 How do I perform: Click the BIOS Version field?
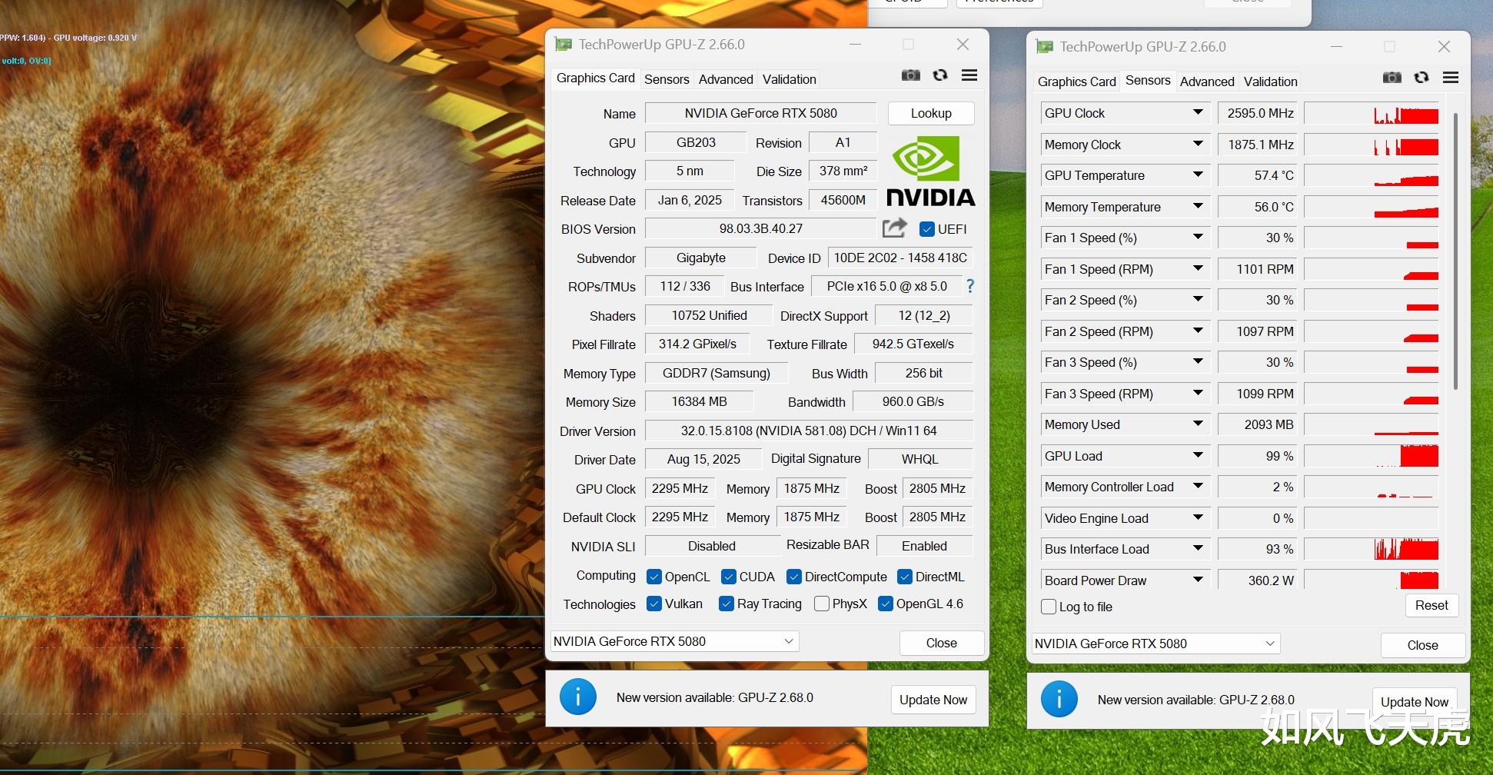(760, 229)
